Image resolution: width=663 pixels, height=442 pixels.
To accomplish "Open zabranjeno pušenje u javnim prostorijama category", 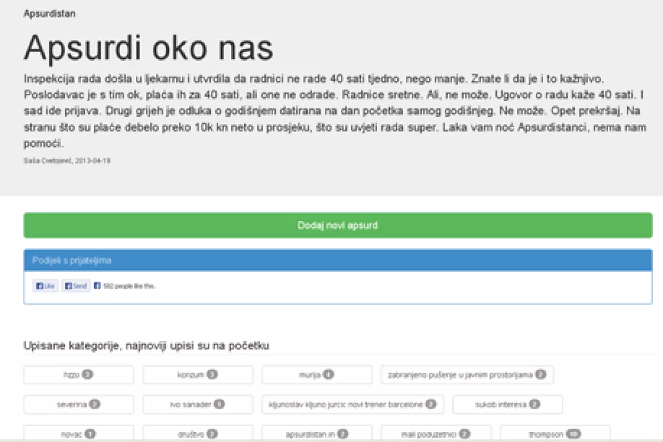I will pyautogui.click(x=468, y=375).
